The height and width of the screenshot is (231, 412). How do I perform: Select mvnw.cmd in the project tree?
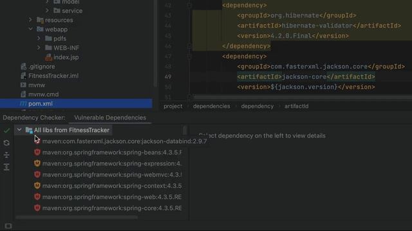coord(43,94)
